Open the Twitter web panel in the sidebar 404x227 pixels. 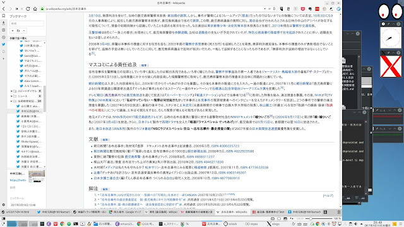[3, 44]
